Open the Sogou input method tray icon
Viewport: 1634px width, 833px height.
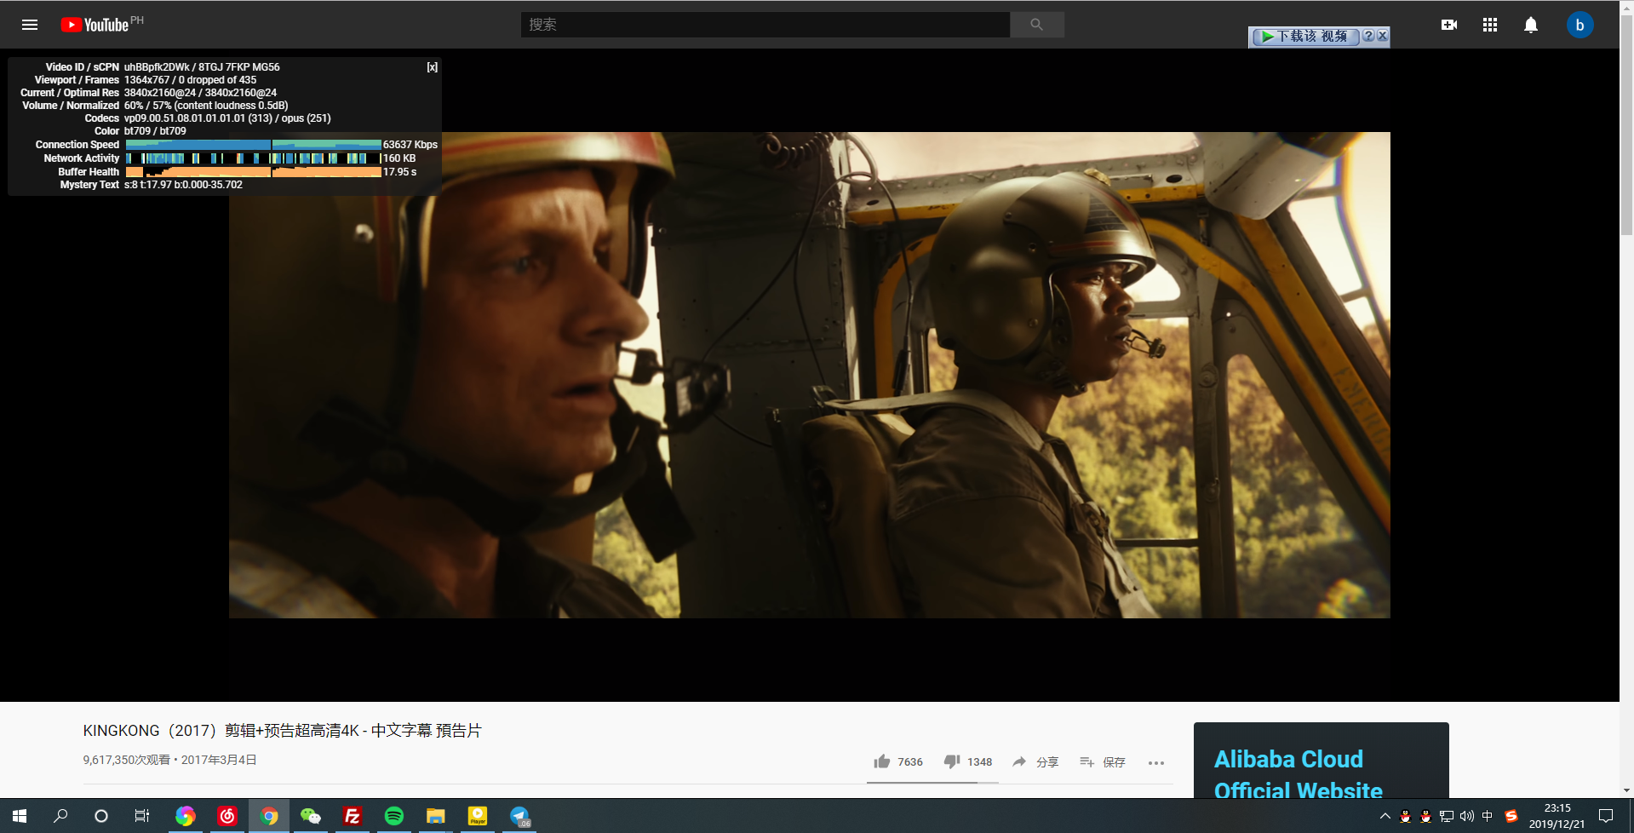click(x=1511, y=816)
